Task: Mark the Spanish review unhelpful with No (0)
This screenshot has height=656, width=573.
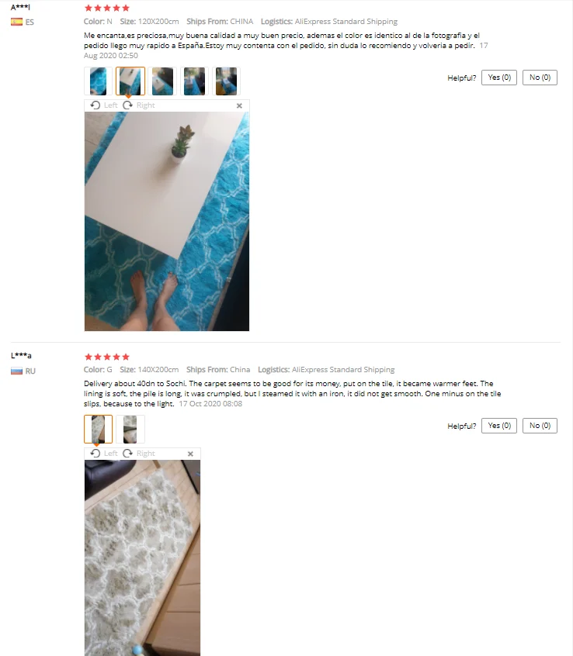Action: coord(540,78)
